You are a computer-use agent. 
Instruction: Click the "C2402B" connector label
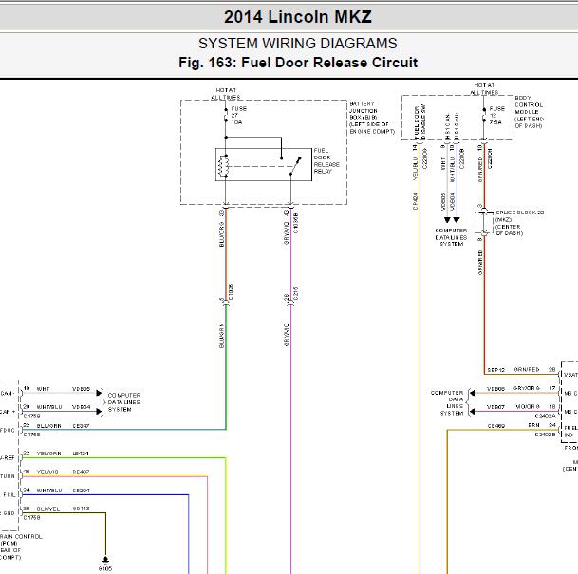point(545,435)
